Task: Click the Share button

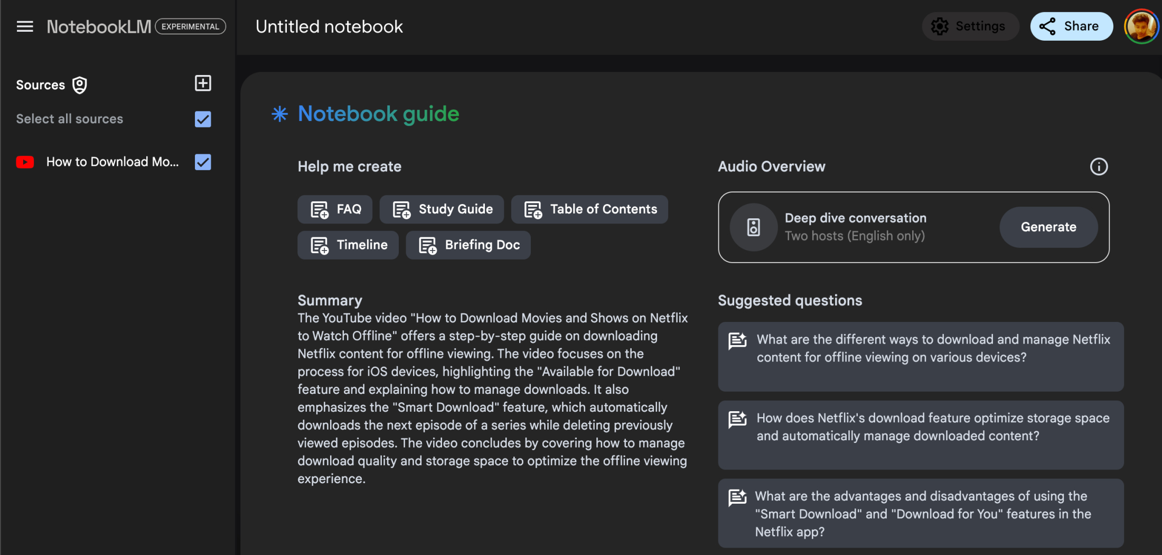Action: [x=1071, y=26]
